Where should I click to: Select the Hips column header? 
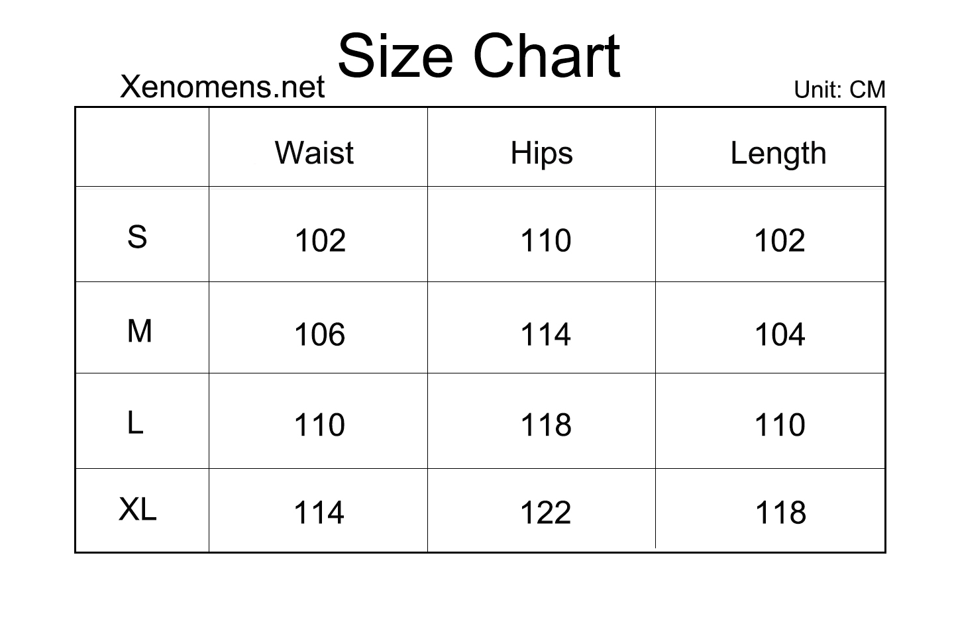coord(541,154)
